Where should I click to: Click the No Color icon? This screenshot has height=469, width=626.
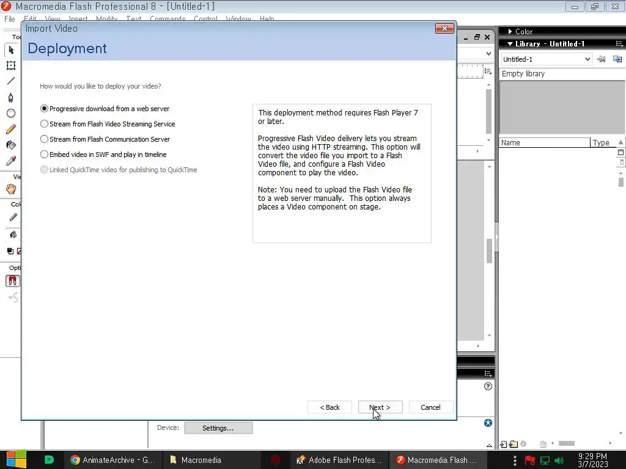(x=19, y=251)
